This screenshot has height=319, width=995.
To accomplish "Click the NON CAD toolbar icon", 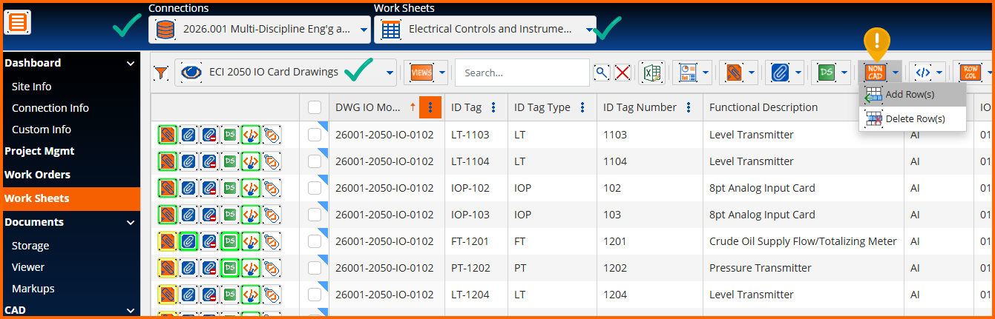I will point(875,73).
